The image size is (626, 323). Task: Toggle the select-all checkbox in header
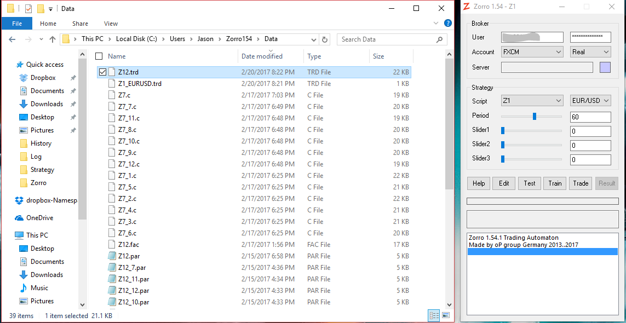click(99, 56)
